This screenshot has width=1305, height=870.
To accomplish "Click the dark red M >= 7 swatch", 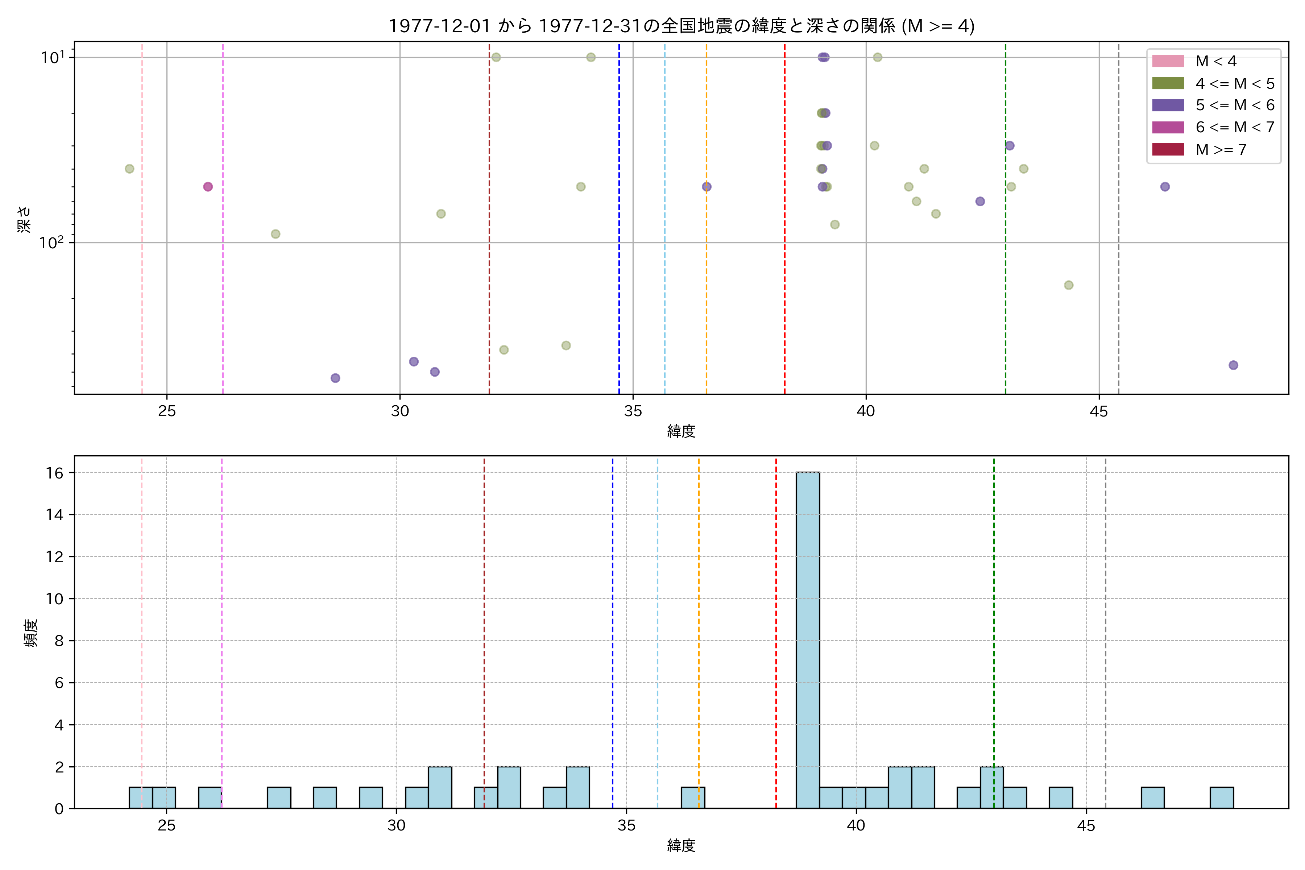I will coord(1167,149).
